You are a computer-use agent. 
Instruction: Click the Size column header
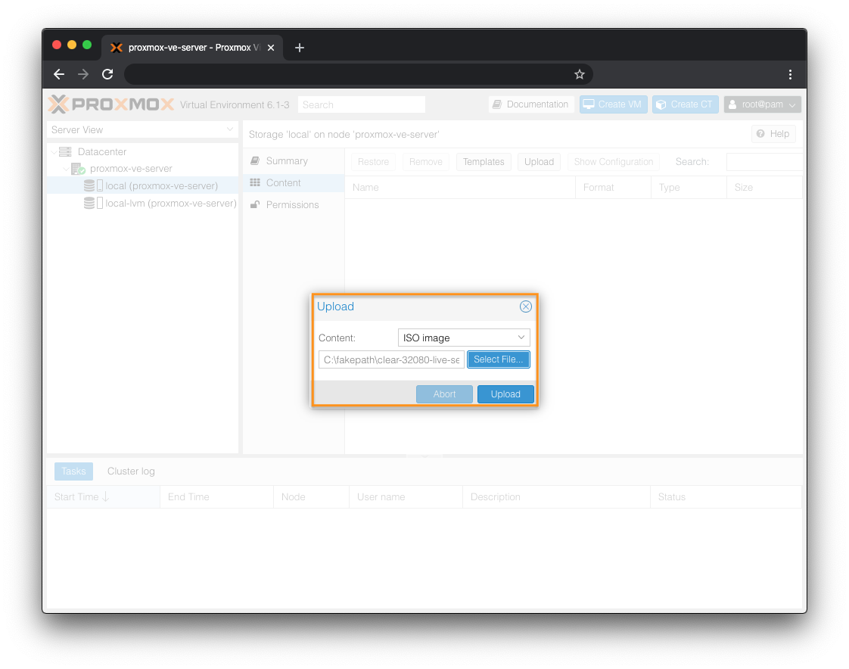coord(764,188)
